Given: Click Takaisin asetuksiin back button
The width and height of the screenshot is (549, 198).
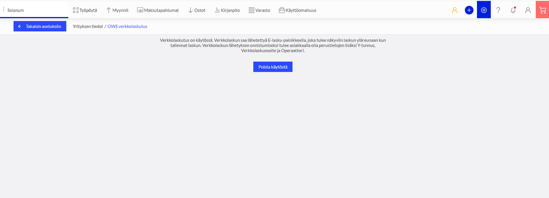Looking at the screenshot, I should pyautogui.click(x=40, y=26).
